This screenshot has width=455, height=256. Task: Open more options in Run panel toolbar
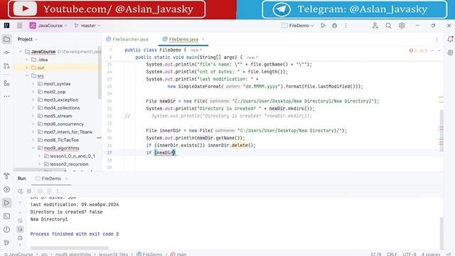click(58, 191)
